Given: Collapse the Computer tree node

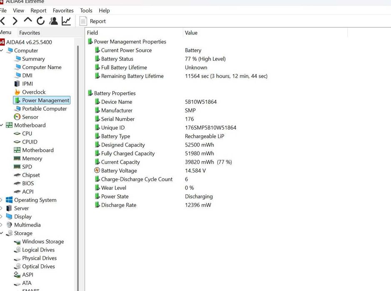Looking at the screenshot, I should [2, 50].
